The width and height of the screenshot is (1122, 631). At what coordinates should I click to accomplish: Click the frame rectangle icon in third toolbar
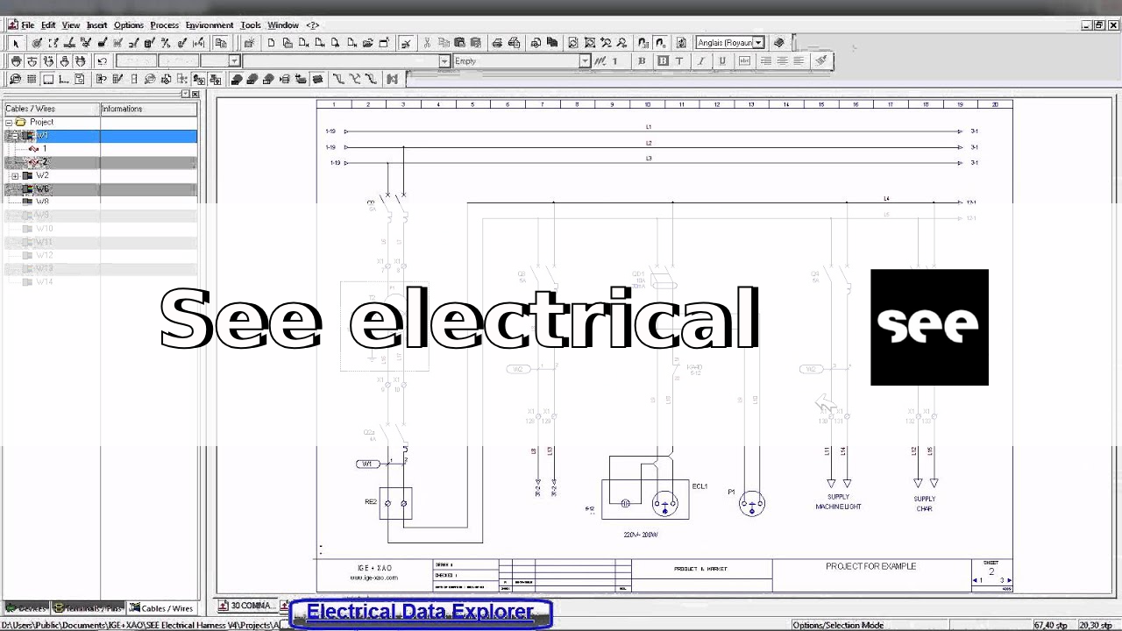pyautogui.click(x=48, y=79)
